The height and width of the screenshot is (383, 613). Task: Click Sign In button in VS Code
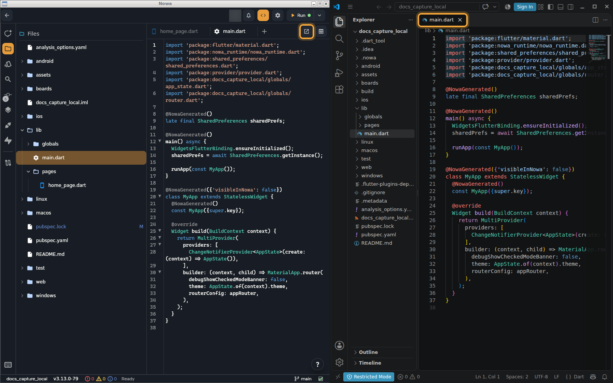pyautogui.click(x=525, y=7)
